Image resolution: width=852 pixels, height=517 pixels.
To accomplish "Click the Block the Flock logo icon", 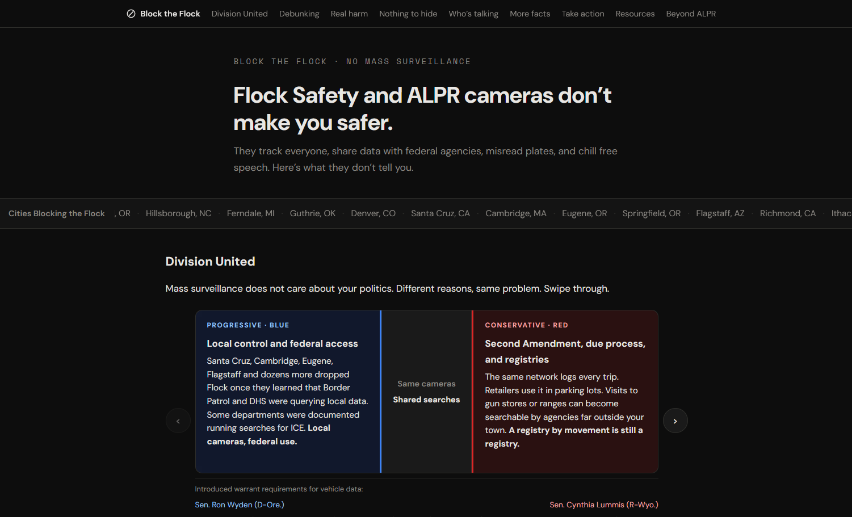I will pos(131,13).
